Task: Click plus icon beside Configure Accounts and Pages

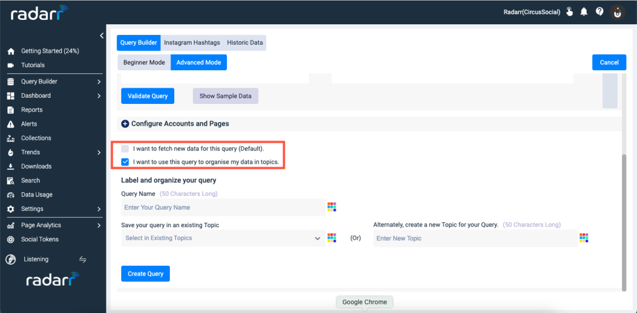Action: coord(125,124)
